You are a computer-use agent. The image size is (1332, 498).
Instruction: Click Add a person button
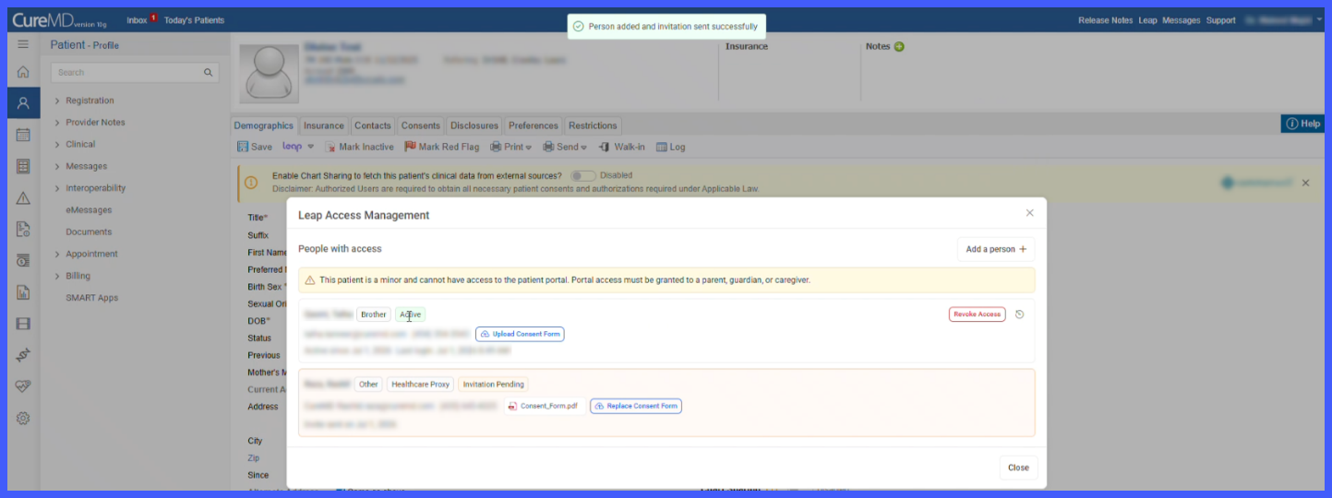[x=996, y=249]
